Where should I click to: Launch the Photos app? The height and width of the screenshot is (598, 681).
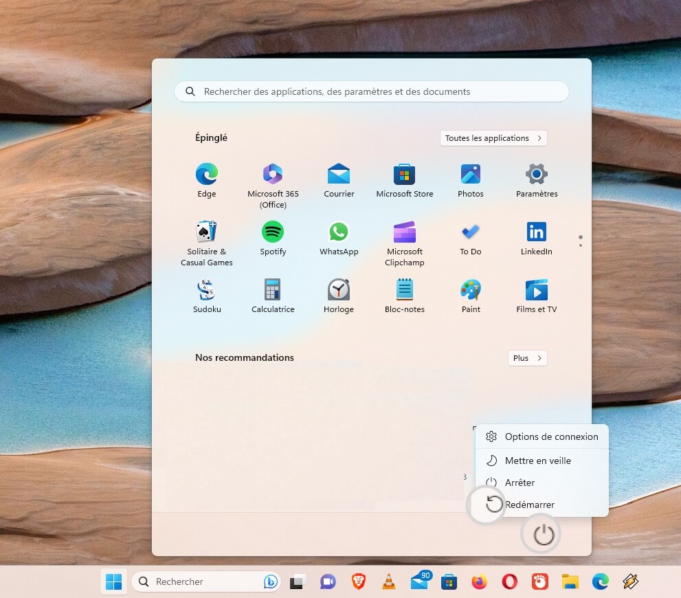coord(470,181)
